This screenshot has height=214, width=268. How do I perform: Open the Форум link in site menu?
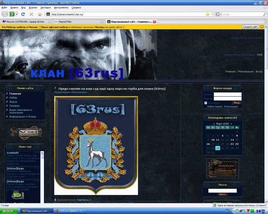point(13,102)
